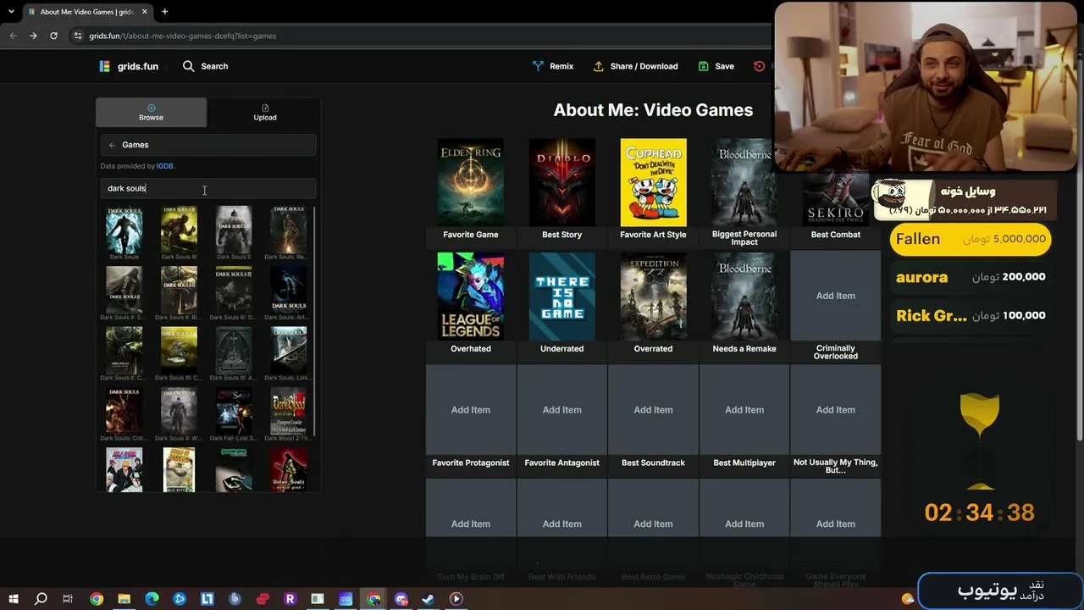Open the Share / Download option

pyautogui.click(x=635, y=66)
